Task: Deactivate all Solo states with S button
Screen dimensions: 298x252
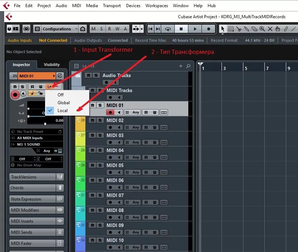Action: click(x=101, y=29)
